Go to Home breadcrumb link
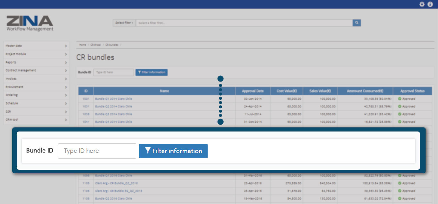438x204 pixels. tap(83, 45)
